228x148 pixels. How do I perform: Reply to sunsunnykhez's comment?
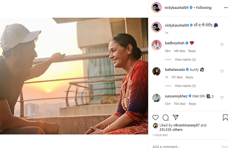point(192,104)
